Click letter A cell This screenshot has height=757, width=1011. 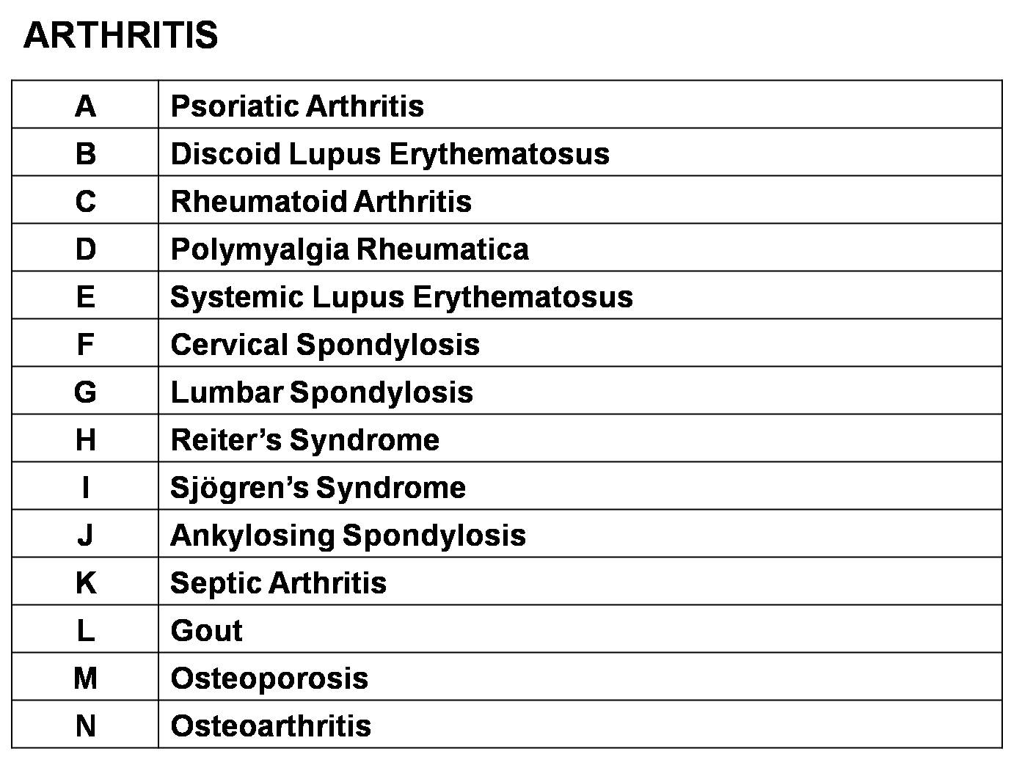[85, 106]
